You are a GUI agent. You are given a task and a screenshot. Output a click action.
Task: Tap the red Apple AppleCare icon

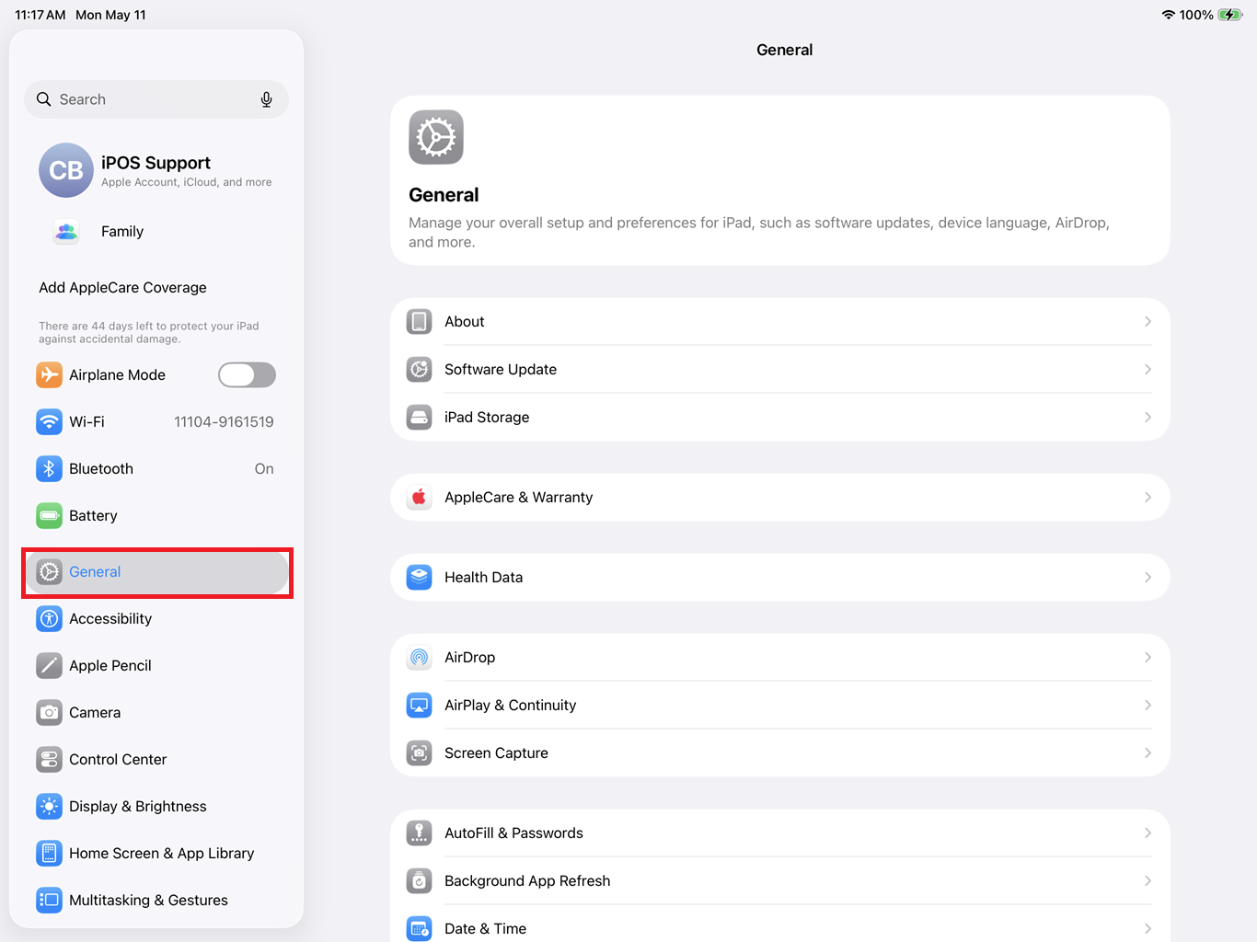(x=420, y=497)
